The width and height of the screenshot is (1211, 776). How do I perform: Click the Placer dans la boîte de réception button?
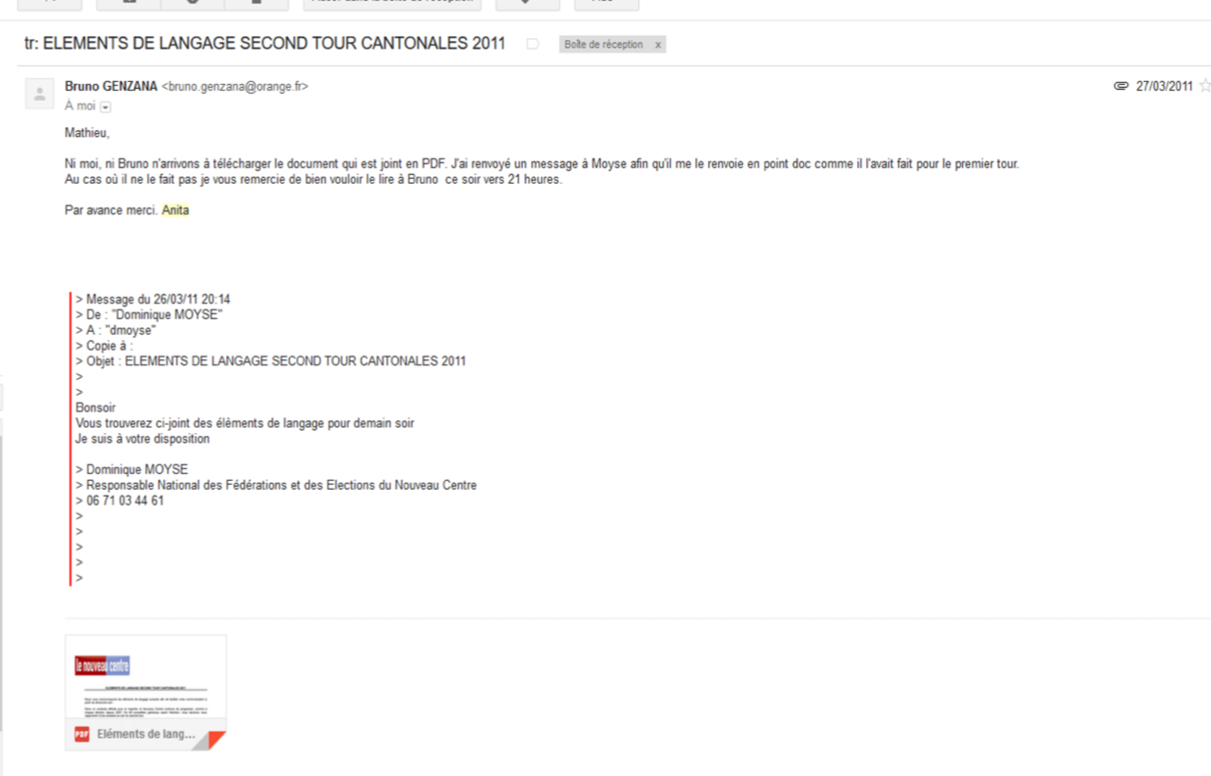tap(392, 3)
